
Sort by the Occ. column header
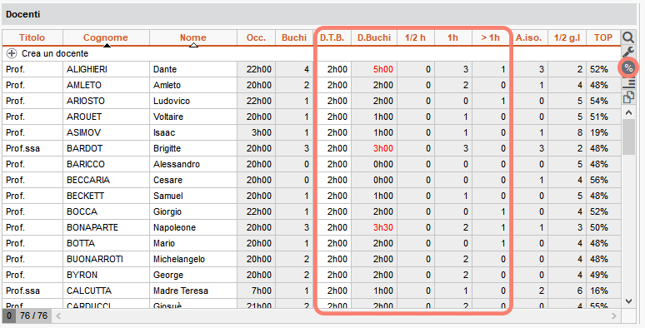[x=256, y=37]
